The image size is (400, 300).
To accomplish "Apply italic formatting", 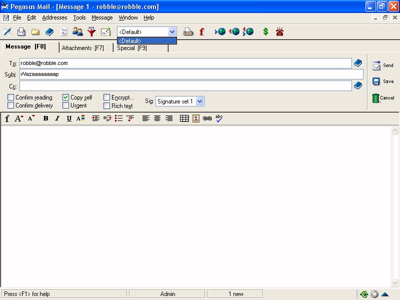I will (x=57, y=118).
